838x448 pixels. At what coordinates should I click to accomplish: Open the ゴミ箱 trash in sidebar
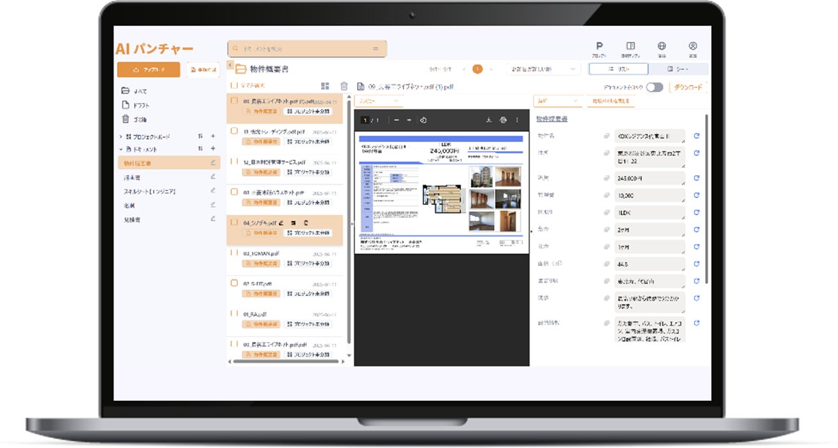[125, 119]
